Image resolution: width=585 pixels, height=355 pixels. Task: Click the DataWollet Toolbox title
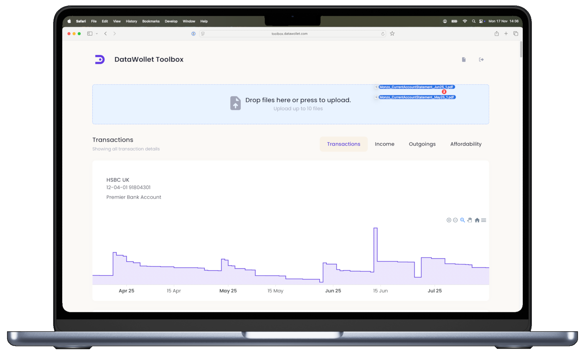point(149,59)
